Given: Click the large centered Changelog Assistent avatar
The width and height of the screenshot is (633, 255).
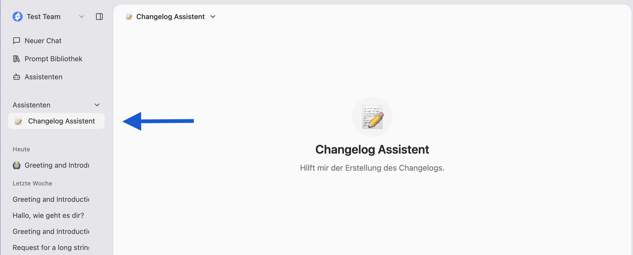Looking at the screenshot, I should [372, 117].
